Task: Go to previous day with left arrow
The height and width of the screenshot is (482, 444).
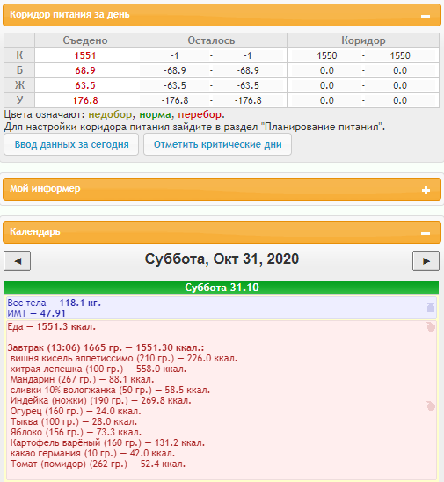Action: coord(18,261)
